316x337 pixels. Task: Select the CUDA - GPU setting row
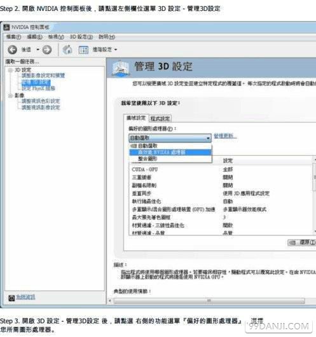221,169
